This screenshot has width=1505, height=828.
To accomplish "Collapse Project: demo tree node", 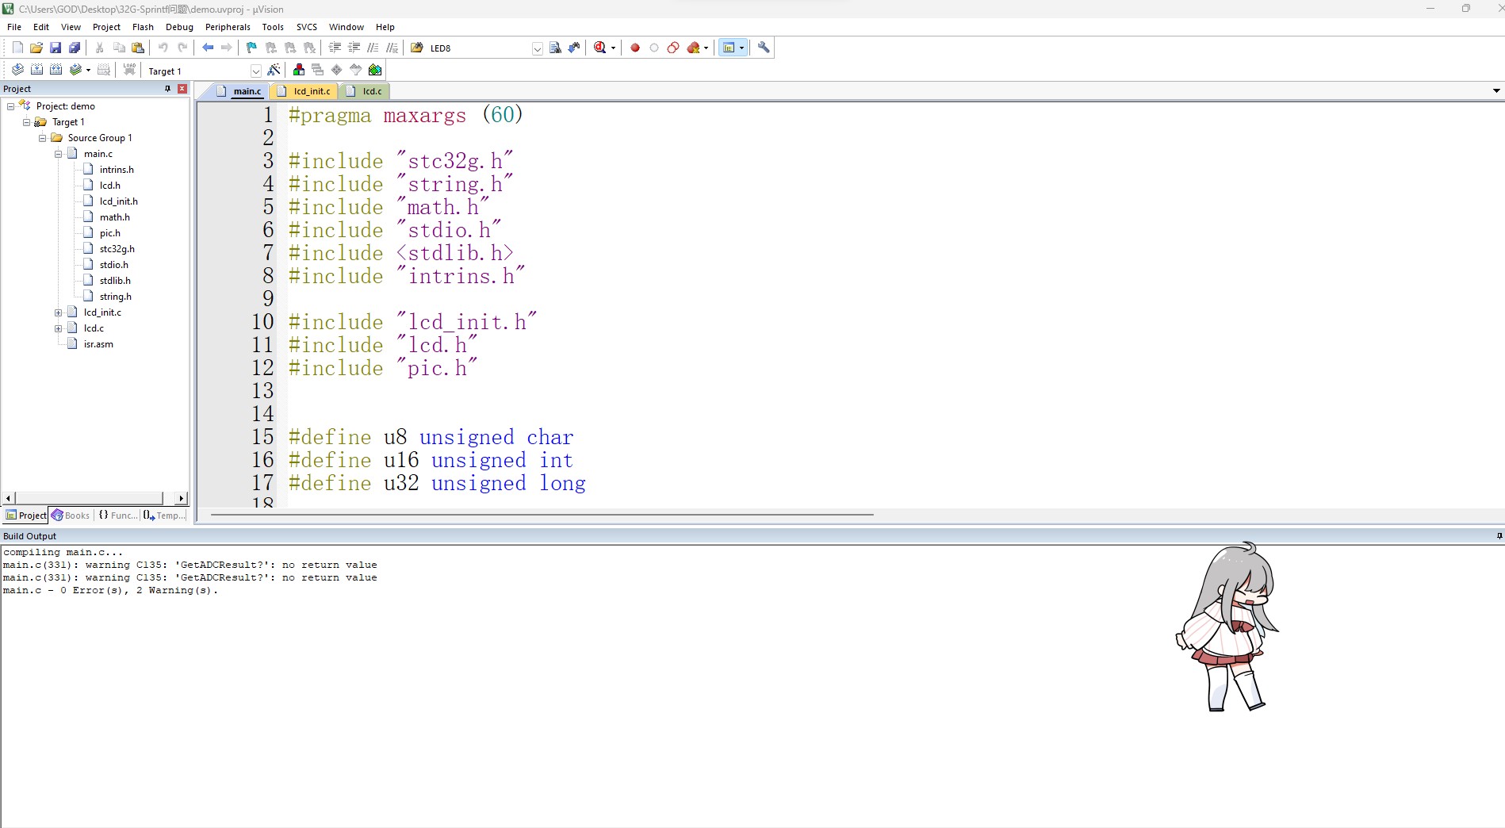I will 10,106.
